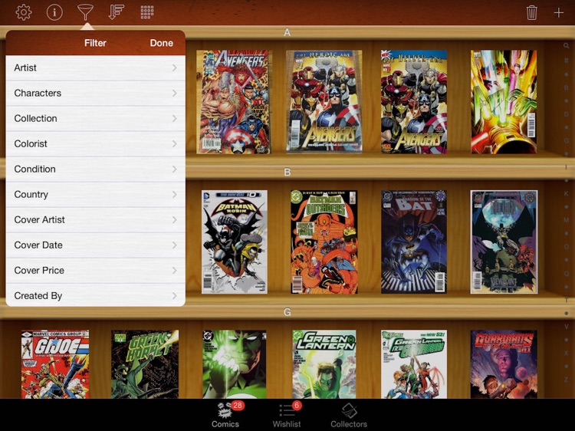
Task: Open the G.I. Joe comic
Action: tap(55, 364)
